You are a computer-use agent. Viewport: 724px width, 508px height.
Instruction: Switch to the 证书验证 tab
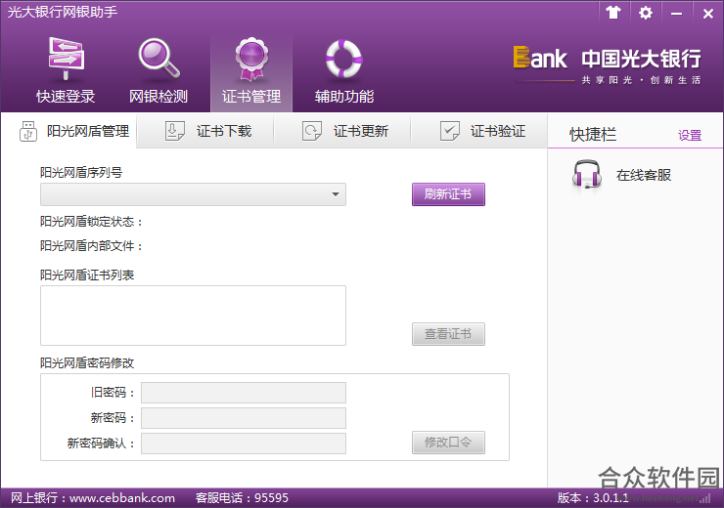pyautogui.click(x=479, y=131)
